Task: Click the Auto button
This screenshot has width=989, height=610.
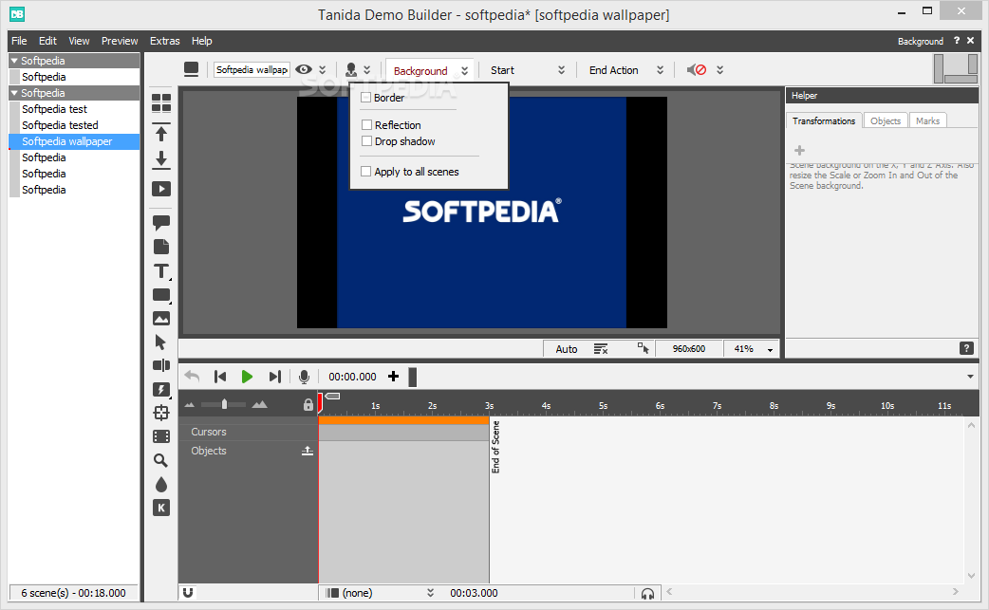Action: coord(567,349)
